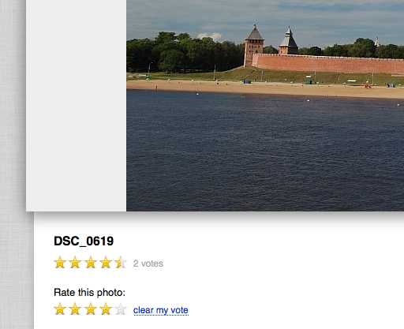The image size is (404, 329).
Task: Click the first star of average rating
Action: tap(60, 262)
